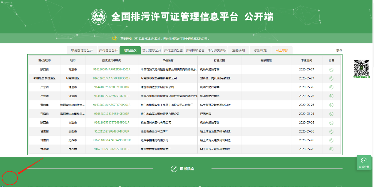Open notice number 914418025723832110001R
Screen dimensions: 376x187
112,87
